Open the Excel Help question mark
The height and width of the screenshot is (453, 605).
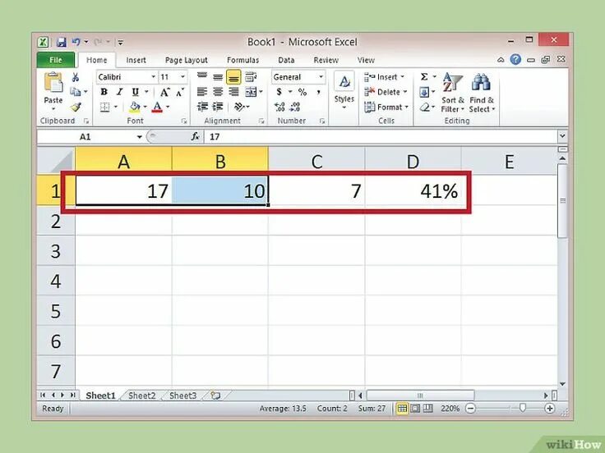point(515,59)
